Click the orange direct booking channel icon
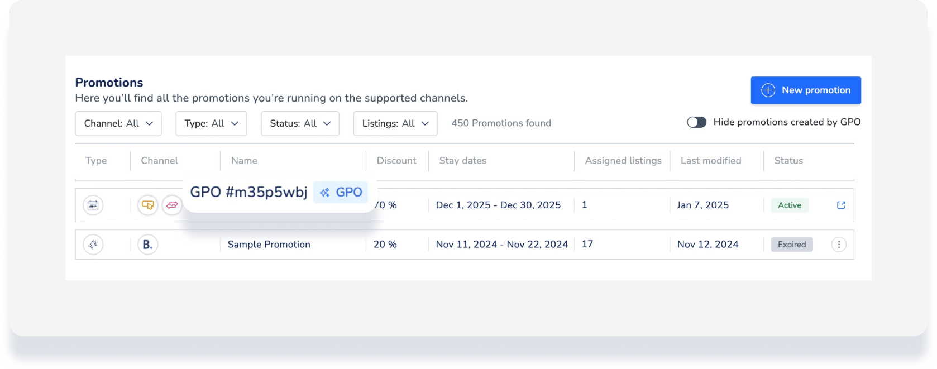The height and width of the screenshot is (369, 937). pos(147,205)
